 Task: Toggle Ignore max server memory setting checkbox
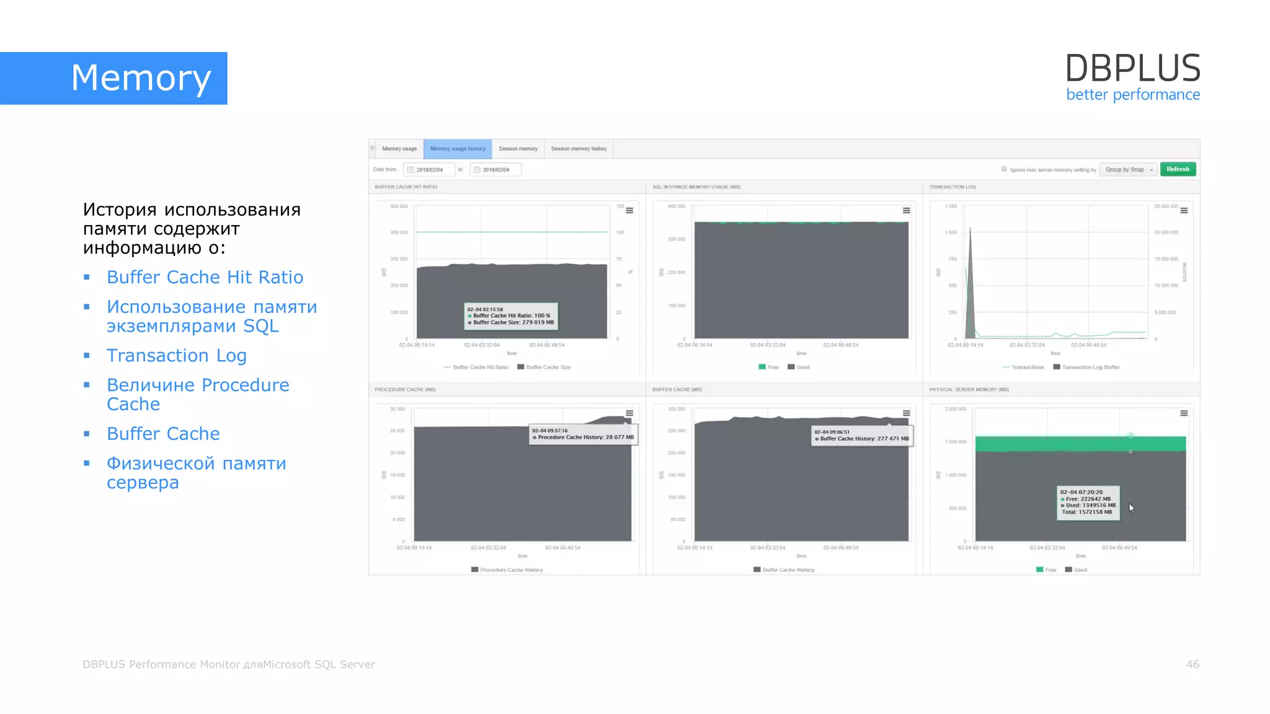(1004, 169)
